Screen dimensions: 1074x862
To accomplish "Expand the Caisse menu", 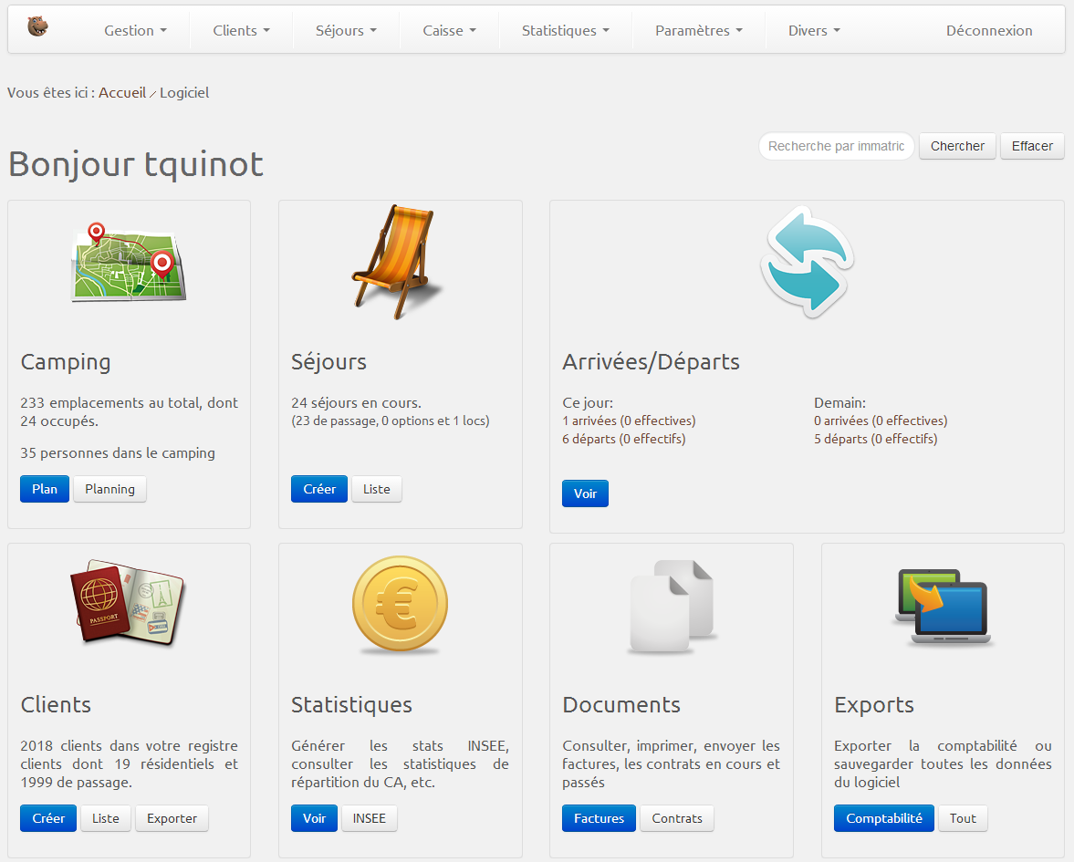I will 449,30.
